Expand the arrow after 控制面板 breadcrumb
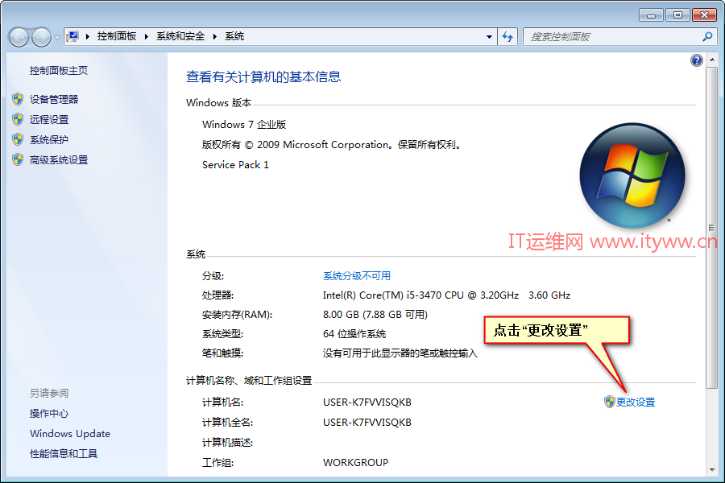The image size is (725, 483). (146, 36)
